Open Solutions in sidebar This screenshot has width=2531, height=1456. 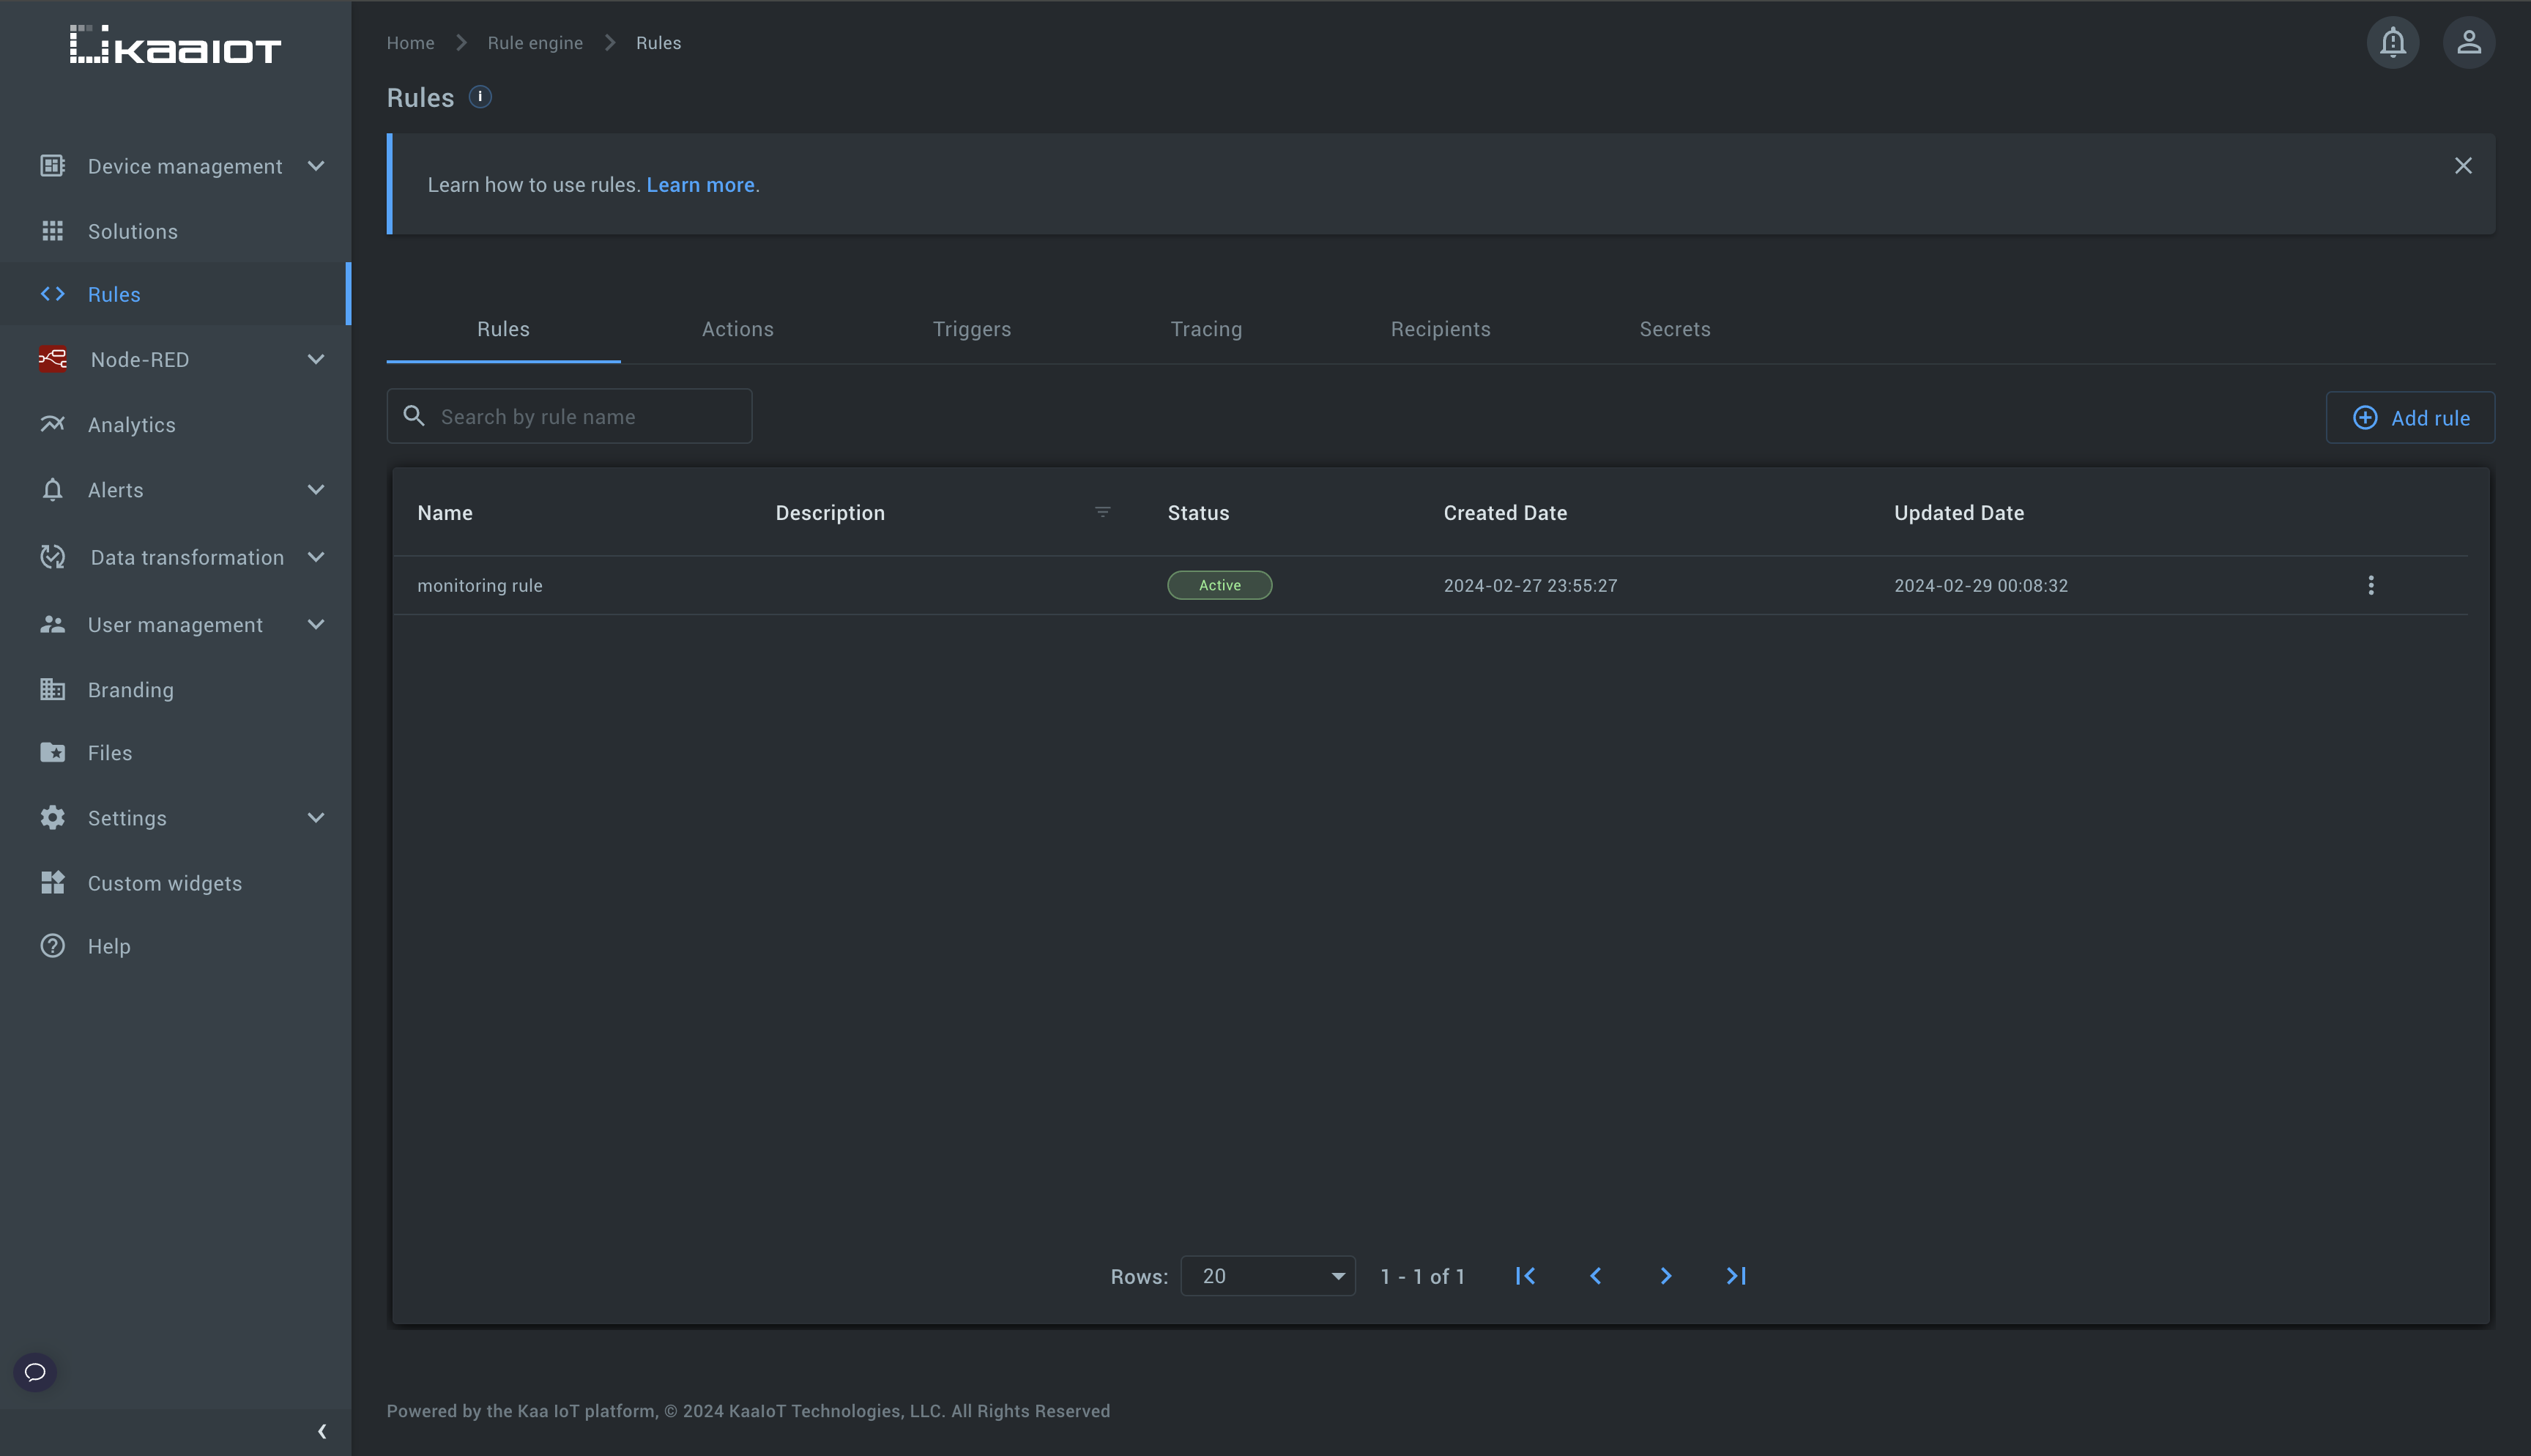point(175,231)
